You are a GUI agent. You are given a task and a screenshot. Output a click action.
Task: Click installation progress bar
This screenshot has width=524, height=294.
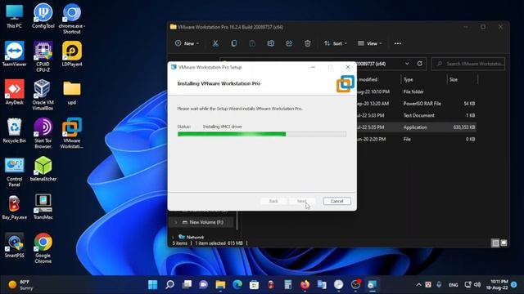(262, 134)
